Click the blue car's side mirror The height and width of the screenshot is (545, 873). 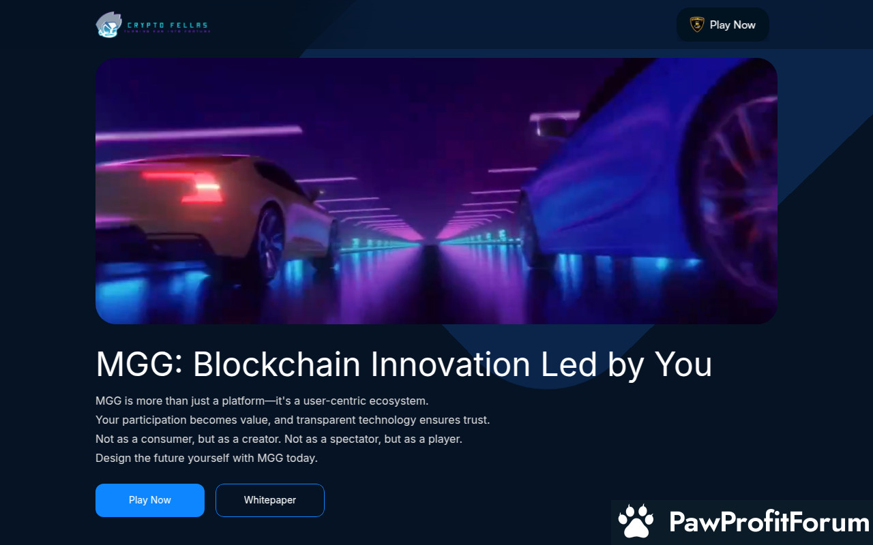tap(550, 126)
